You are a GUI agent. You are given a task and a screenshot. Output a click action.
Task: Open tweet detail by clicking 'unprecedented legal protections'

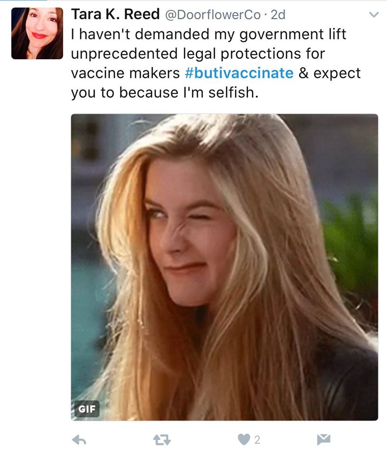[x=198, y=54]
